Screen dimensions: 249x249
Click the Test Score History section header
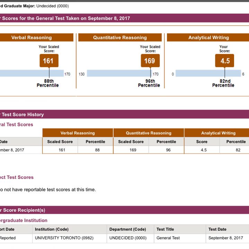(125, 114)
